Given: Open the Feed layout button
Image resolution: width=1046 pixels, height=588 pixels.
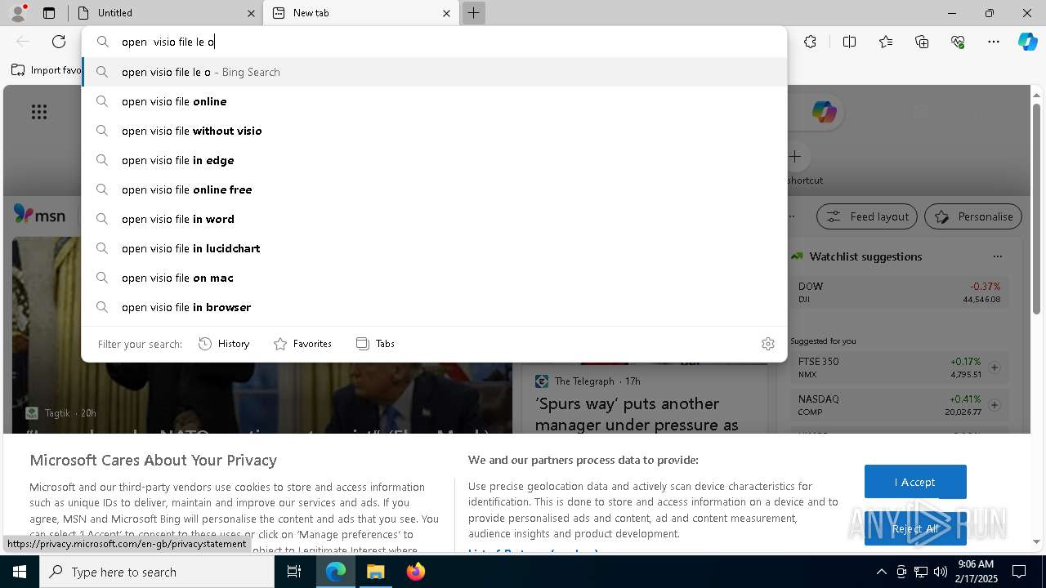Looking at the screenshot, I should [x=867, y=216].
